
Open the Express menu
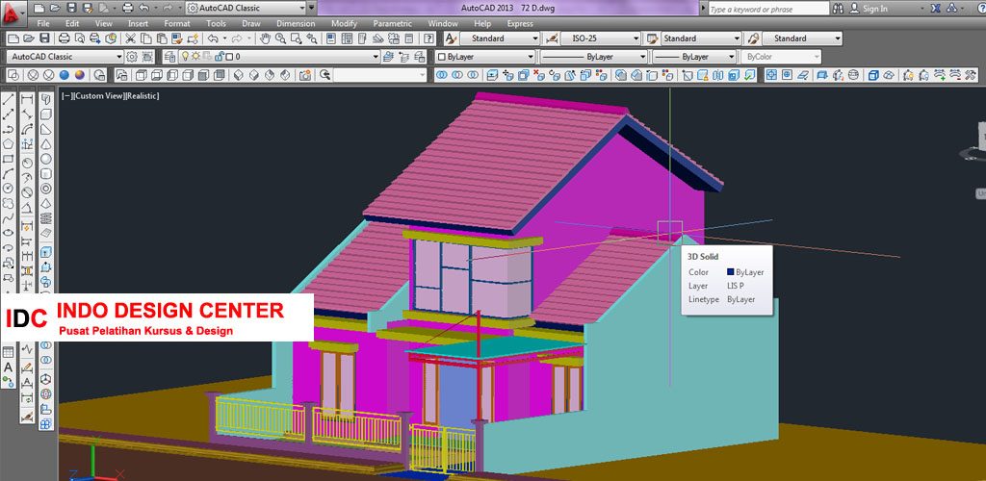(x=519, y=24)
